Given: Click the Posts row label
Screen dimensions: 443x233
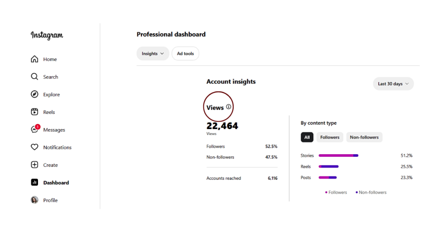Looking at the screenshot, I should click(x=306, y=178).
